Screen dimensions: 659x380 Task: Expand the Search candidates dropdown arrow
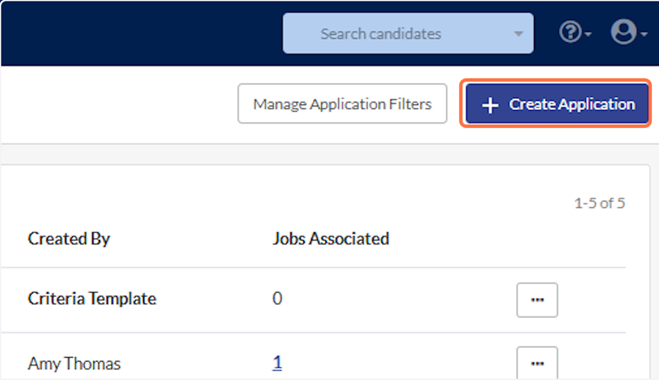pyautogui.click(x=518, y=34)
